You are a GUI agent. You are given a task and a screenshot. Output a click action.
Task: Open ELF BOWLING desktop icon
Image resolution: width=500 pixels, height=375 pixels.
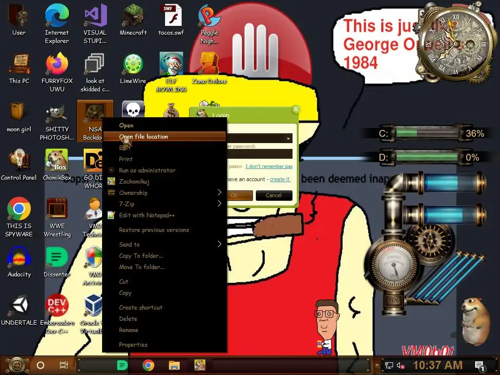pos(171,72)
